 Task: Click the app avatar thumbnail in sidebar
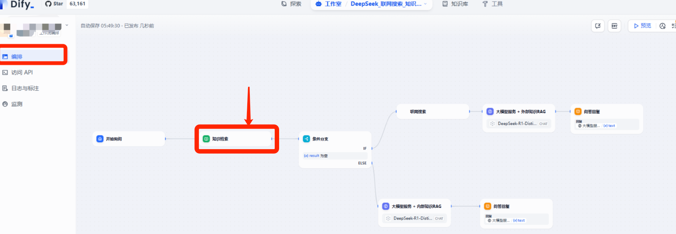7,30
